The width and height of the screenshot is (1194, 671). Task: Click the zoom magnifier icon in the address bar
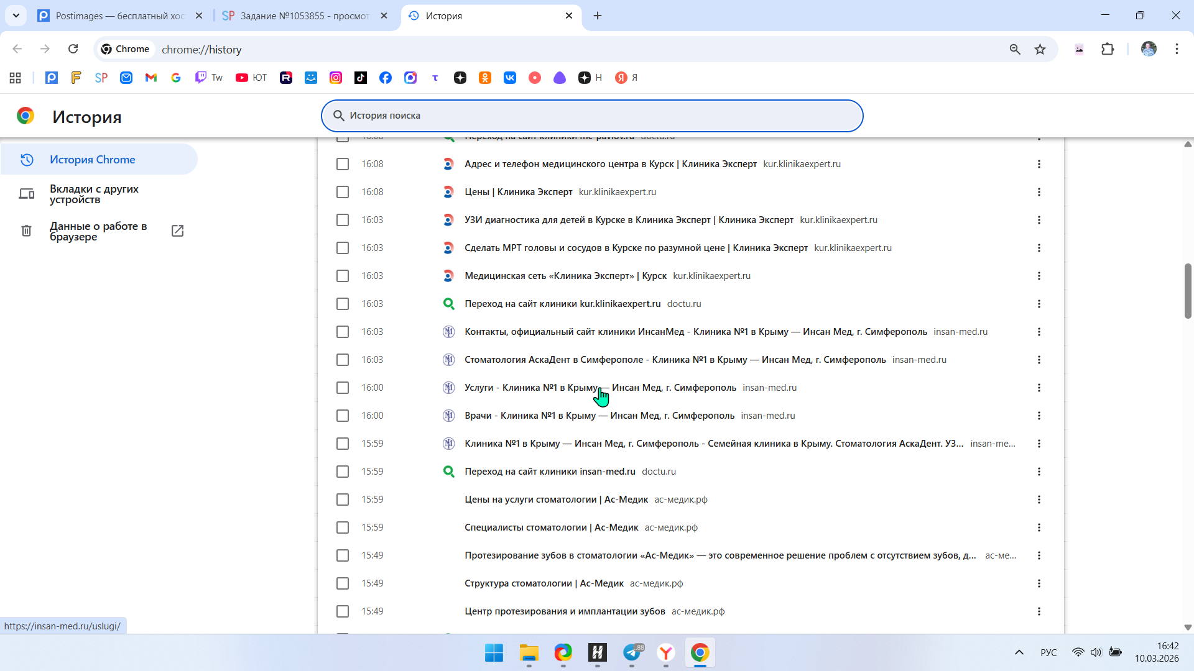pos(1015,49)
